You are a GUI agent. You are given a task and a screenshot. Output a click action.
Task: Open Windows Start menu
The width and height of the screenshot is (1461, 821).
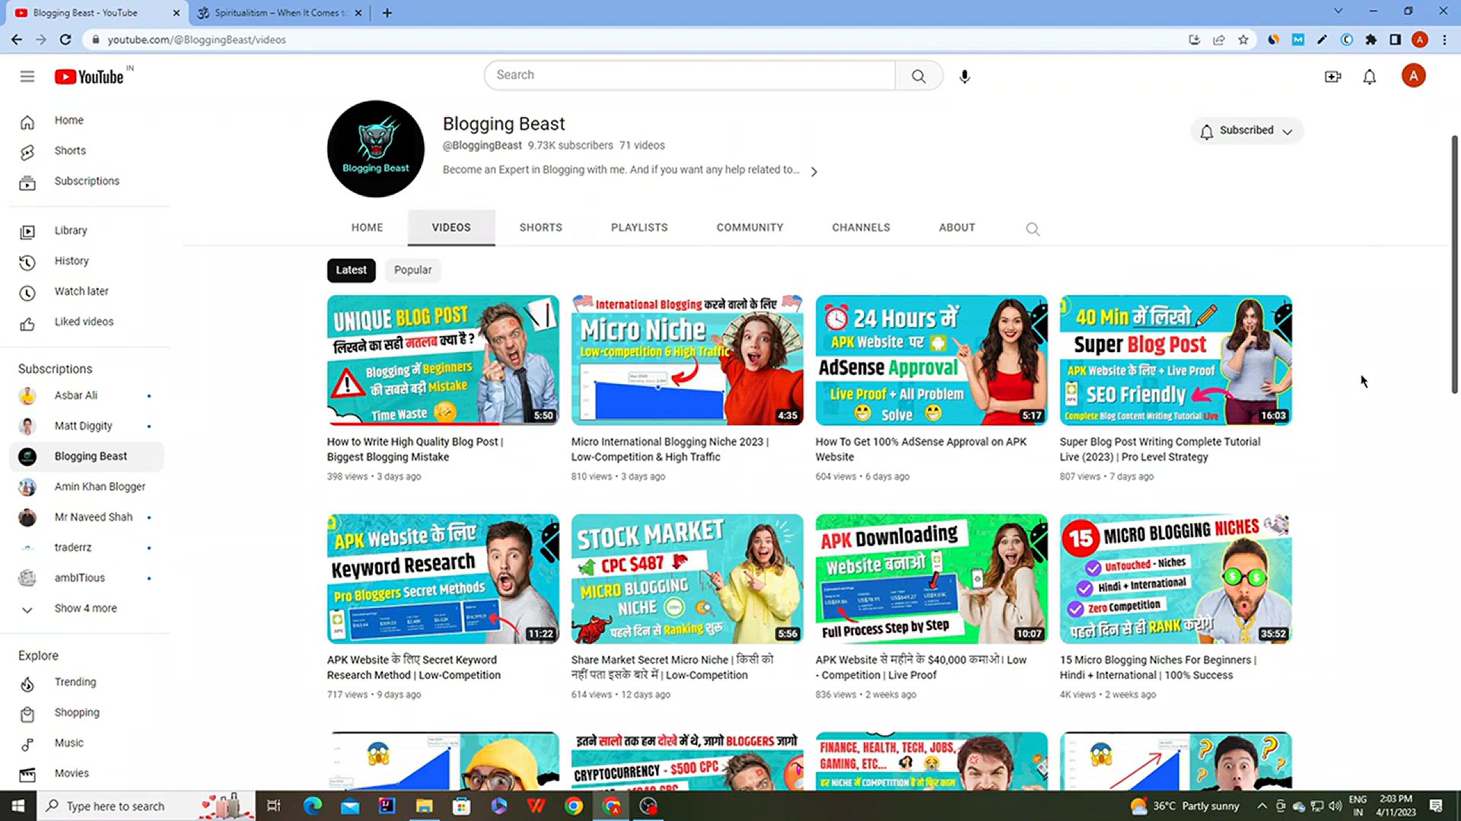pyautogui.click(x=18, y=806)
